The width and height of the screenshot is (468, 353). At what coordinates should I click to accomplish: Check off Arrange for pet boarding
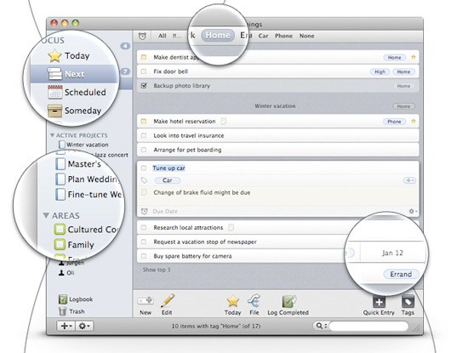click(144, 150)
